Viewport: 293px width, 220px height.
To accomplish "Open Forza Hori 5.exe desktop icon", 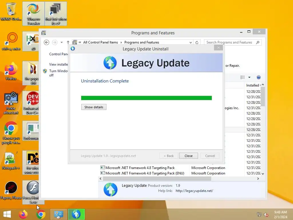I will (x=31, y=192).
